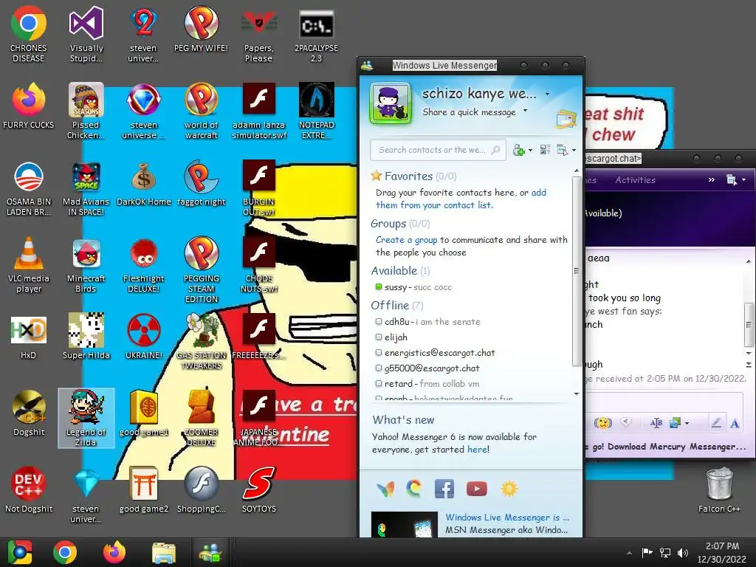
Task: Collapse the Favorites section
Action: tap(413, 176)
